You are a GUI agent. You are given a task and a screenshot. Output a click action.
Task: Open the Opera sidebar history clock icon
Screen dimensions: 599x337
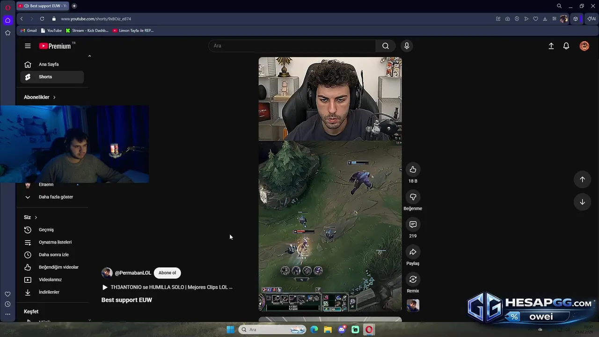click(x=7, y=304)
